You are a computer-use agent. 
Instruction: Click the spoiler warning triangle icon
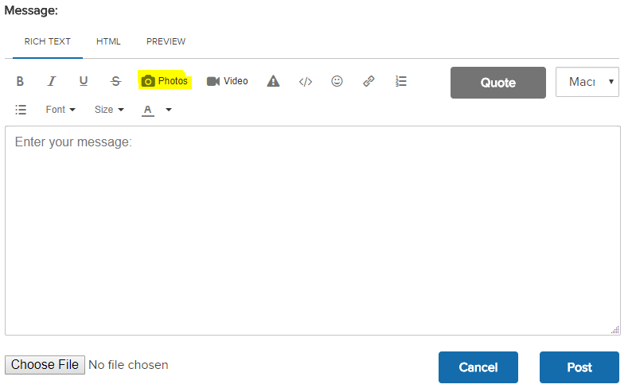[273, 81]
